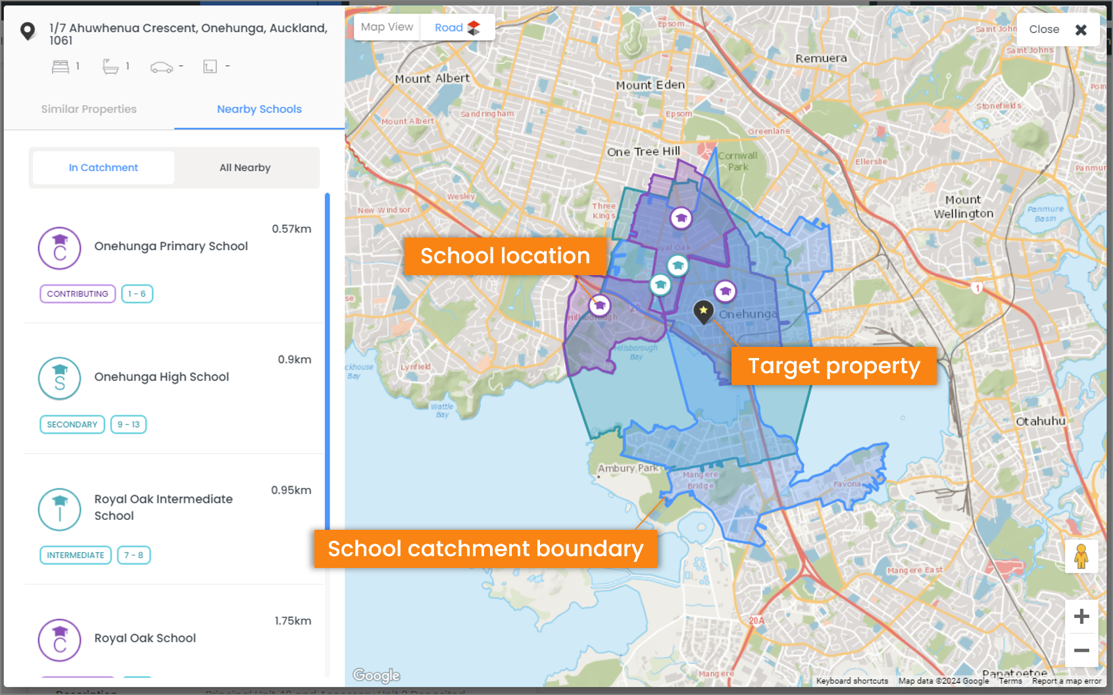Click the 9 - 13 year tag

128,425
